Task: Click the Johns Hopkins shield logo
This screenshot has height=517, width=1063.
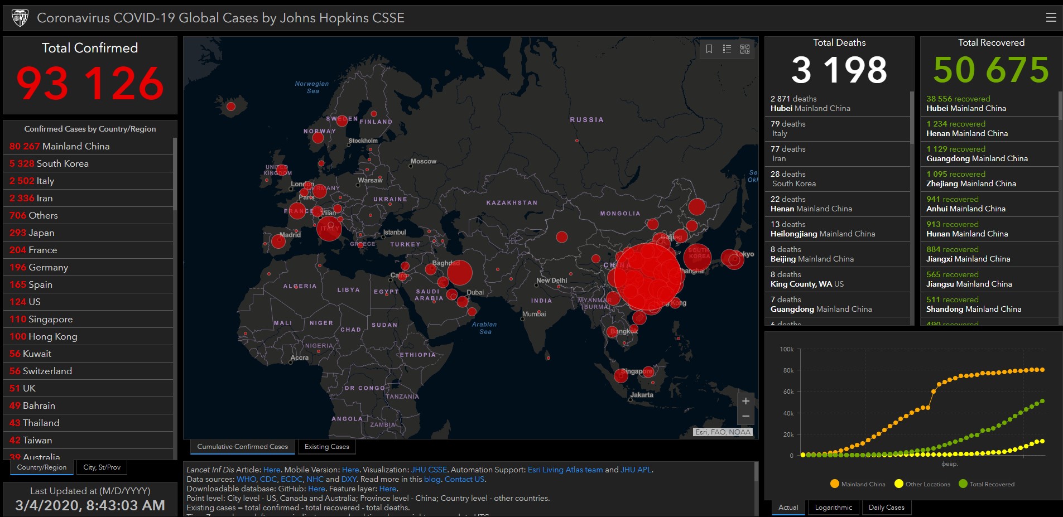Action: pos(20,18)
